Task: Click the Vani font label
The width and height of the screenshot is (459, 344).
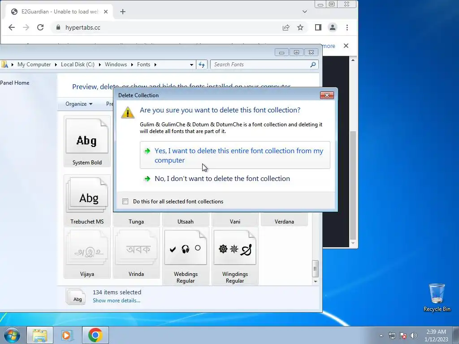Action: (x=235, y=221)
